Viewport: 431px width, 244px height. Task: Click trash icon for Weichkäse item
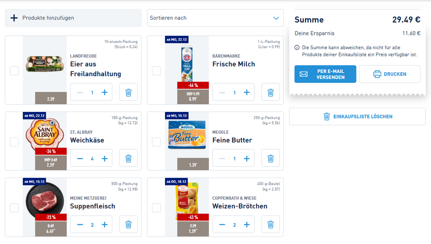(128, 158)
